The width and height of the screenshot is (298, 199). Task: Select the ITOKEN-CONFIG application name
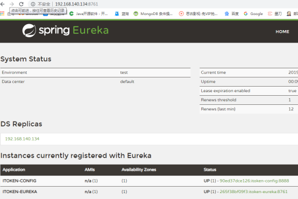tap(19, 181)
